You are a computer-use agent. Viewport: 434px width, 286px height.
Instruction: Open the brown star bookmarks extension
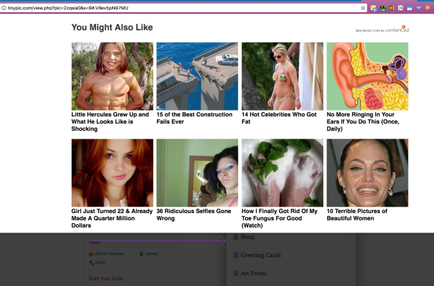click(x=391, y=8)
